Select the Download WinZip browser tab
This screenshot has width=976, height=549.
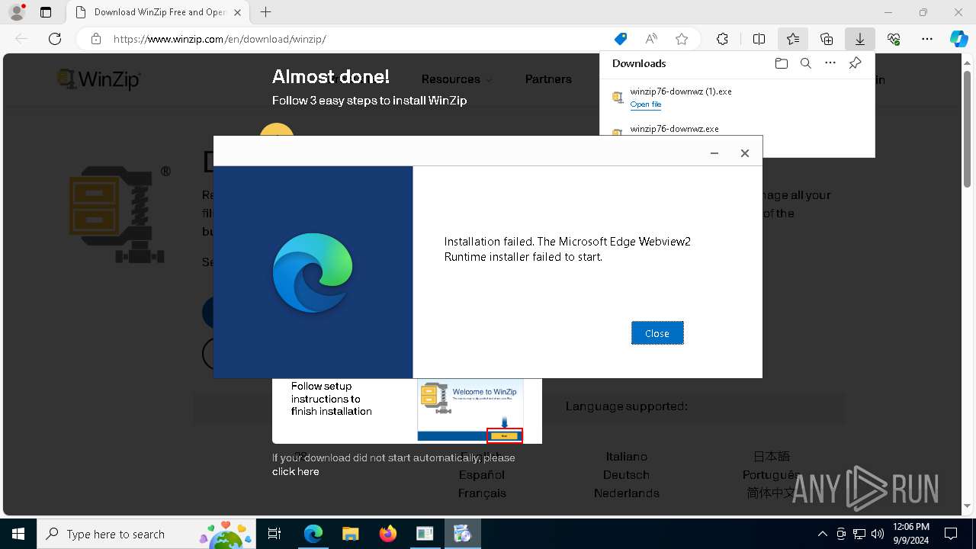pyautogui.click(x=156, y=12)
